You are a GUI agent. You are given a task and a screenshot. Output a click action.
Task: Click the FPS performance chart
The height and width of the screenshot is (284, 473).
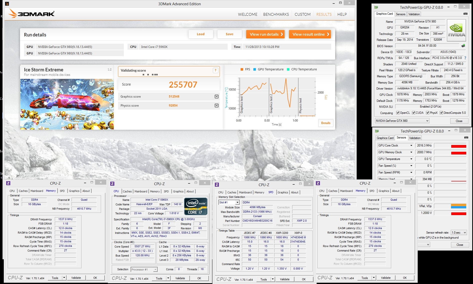click(277, 97)
